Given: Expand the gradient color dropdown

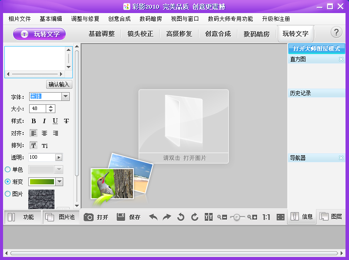Looking at the screenshot, I should [x=59, y=182].
